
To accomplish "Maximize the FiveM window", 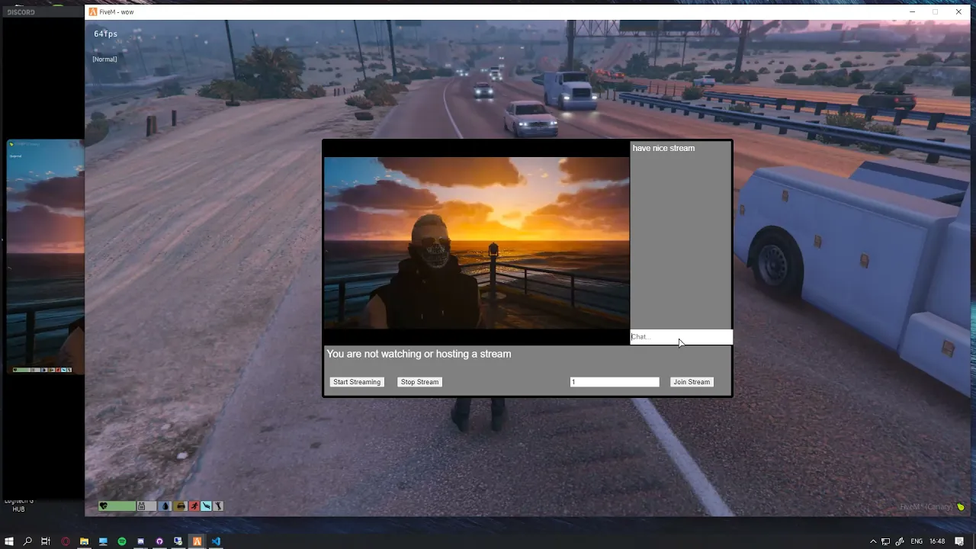I will [x=936, y=12].
